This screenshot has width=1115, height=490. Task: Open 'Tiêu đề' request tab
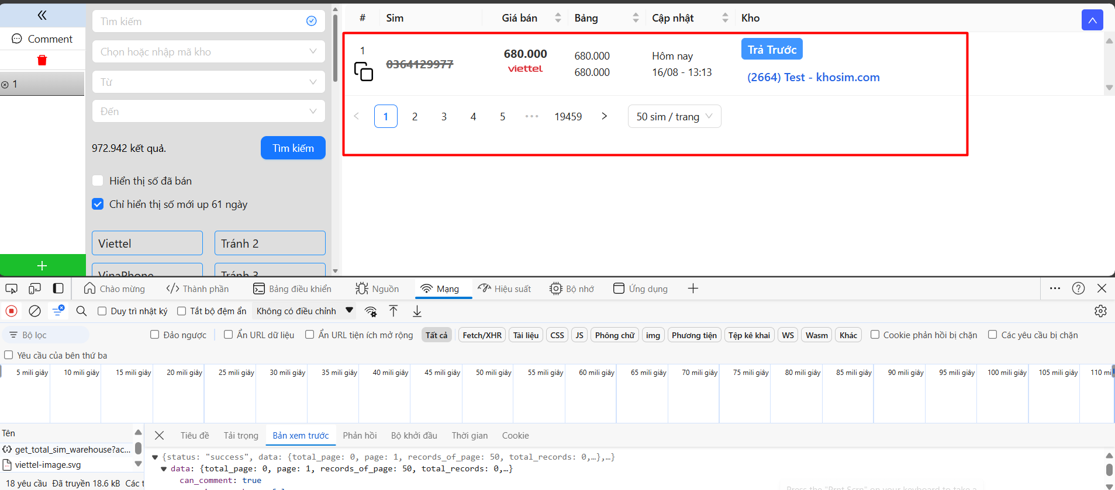coord(195,436)
